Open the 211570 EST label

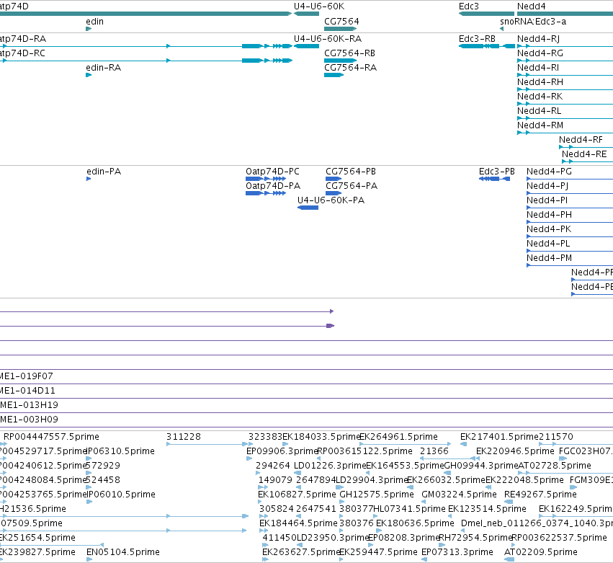[x=556, y=437]
